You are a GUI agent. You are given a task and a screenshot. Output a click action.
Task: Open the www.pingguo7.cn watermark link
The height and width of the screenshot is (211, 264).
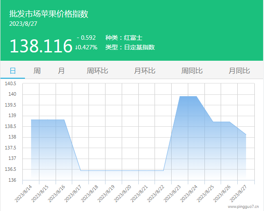point(243,206)
